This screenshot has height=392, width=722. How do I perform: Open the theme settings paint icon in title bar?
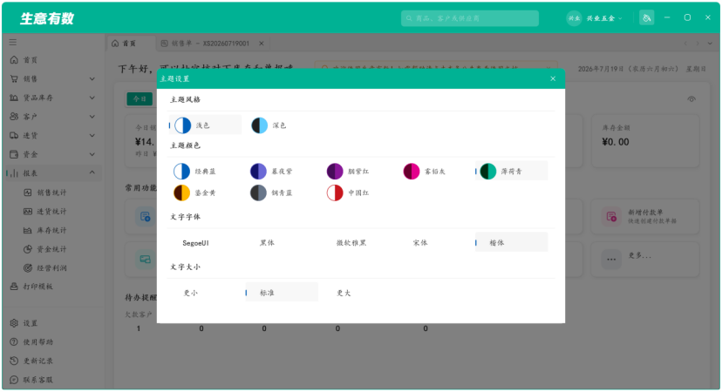646,18
